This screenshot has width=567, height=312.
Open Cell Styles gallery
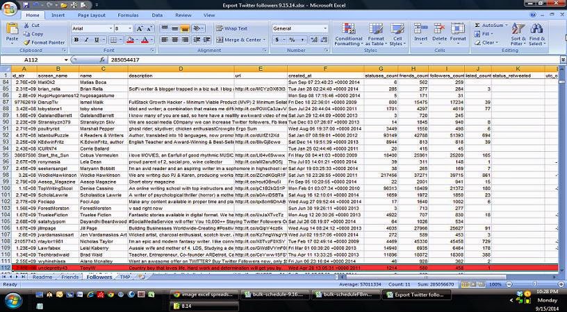click(397, 35)
